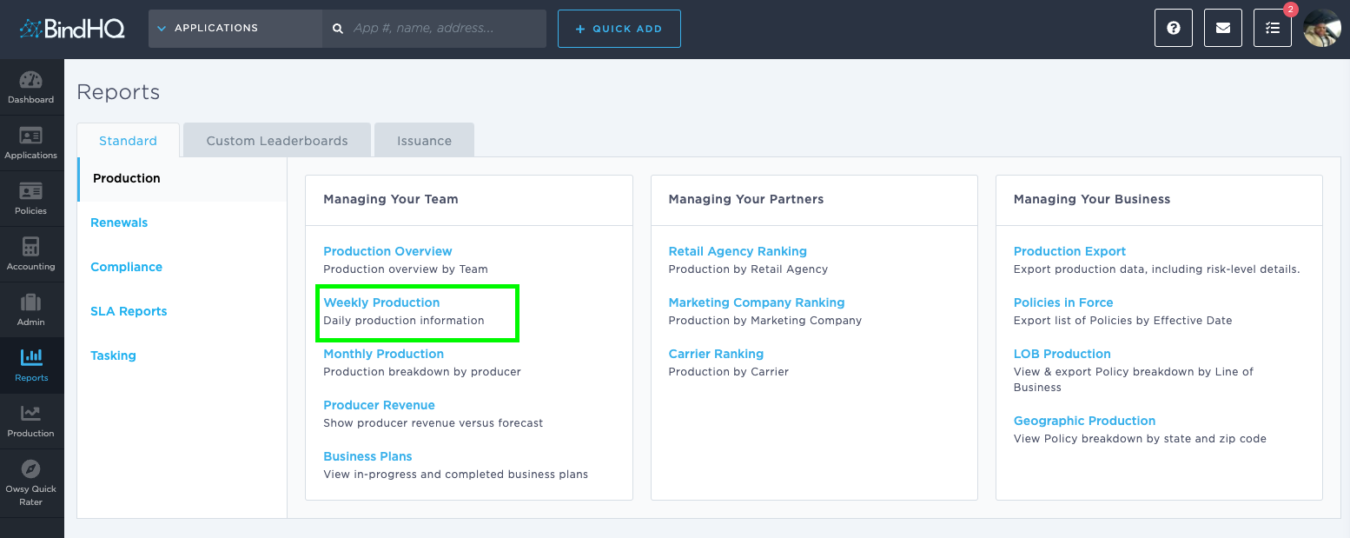Open Production in the left sidebar

[x=31, y=422]
